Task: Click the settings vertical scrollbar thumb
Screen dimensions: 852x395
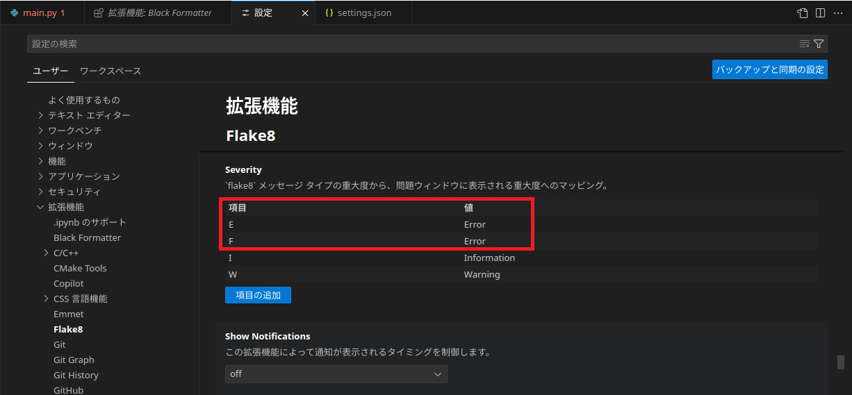Action: pos(840,362)
